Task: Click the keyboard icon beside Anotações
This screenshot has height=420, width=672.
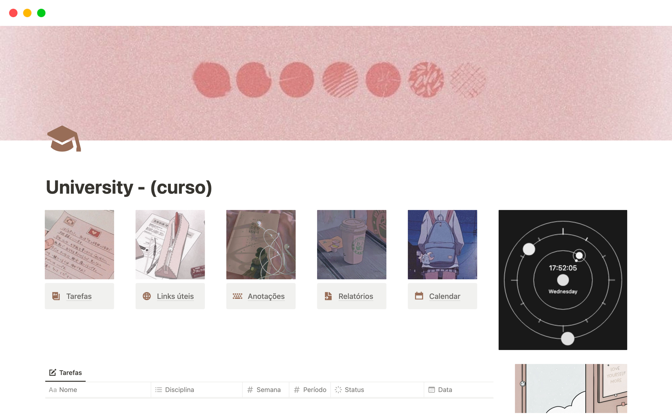Action: coord(237,296)
